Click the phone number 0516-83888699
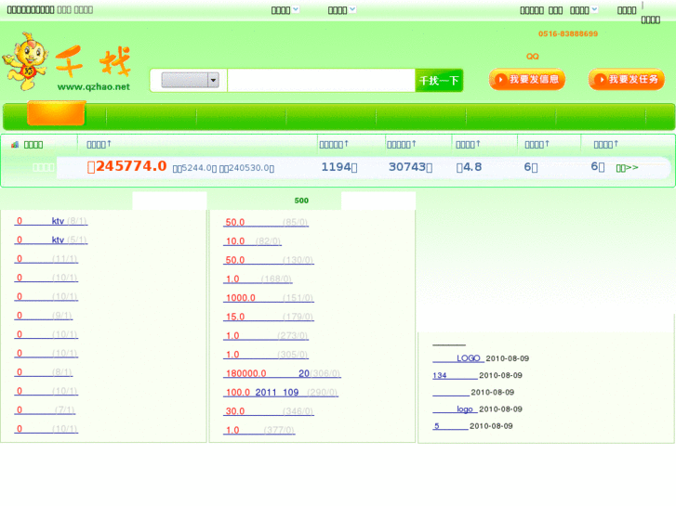 [568, 33]
